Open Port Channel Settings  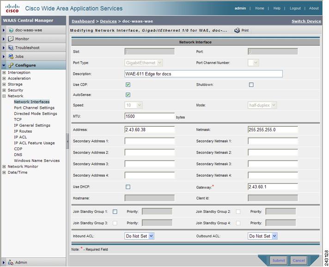tap(34, 108)
